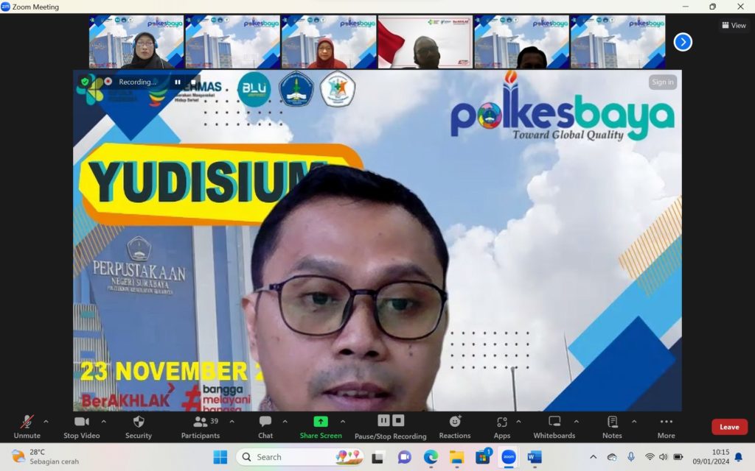755x471 pixels.
Task: Click the taskbar Search box
Action: pyautogui.click(x=300, y=457)
